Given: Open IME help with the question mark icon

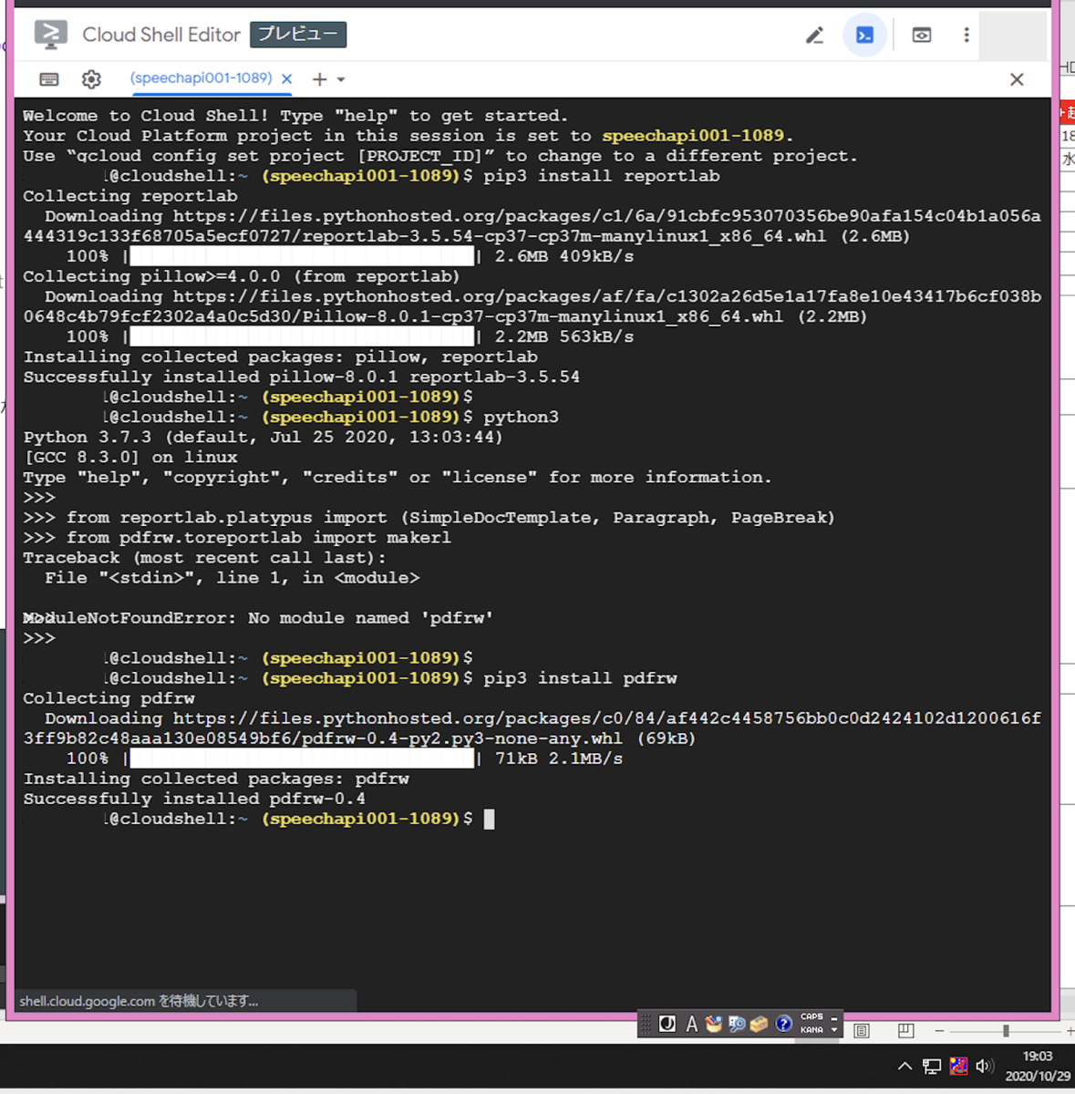Looking at the screenshot, I should click(783, 1024).
